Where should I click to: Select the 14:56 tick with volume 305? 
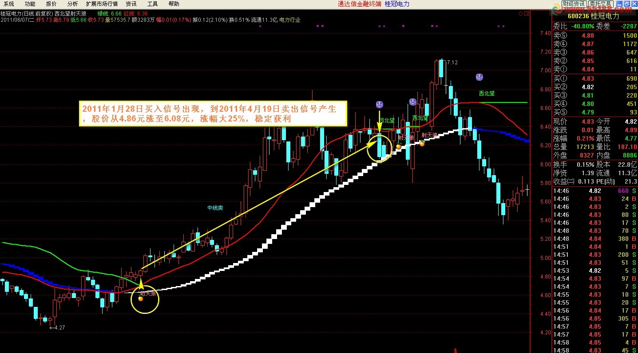594,318
